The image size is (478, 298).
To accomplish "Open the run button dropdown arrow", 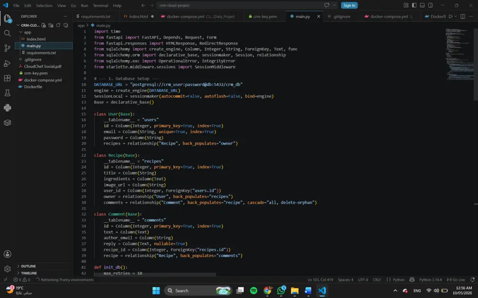I will pyautogui.click(x=456, y=16).
